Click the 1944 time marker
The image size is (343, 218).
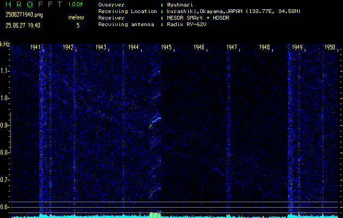[x=134, y=47]
